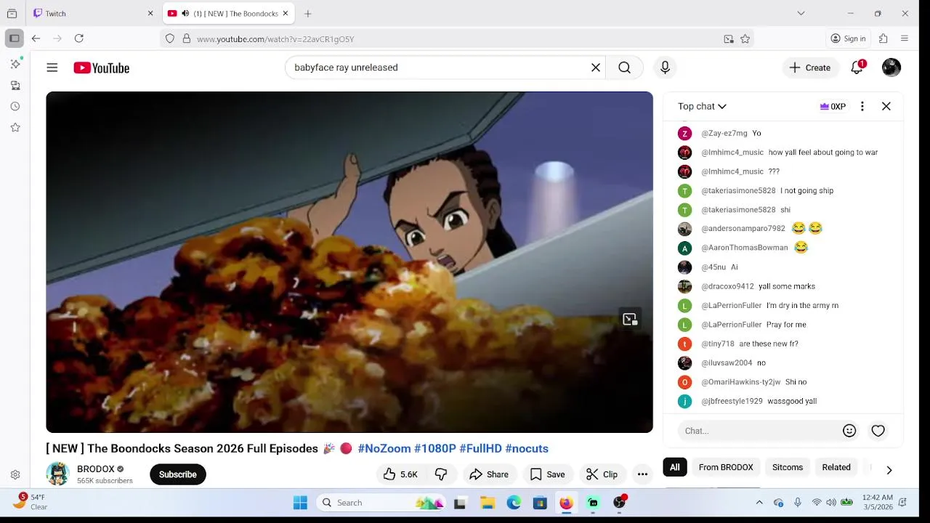Image resolution: width=930 pixels, height=523 pixels.
Task: Open the browser application menu
Action: point(905,38)
